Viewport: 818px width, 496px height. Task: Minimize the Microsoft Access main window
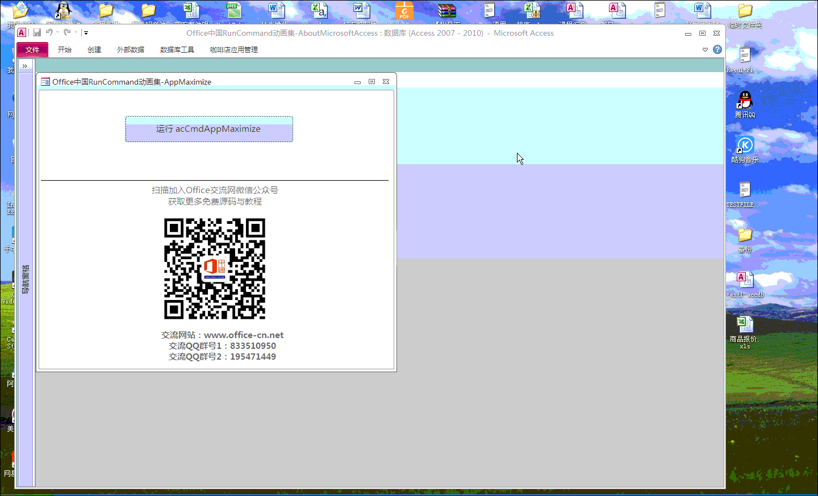coord(688,34)
